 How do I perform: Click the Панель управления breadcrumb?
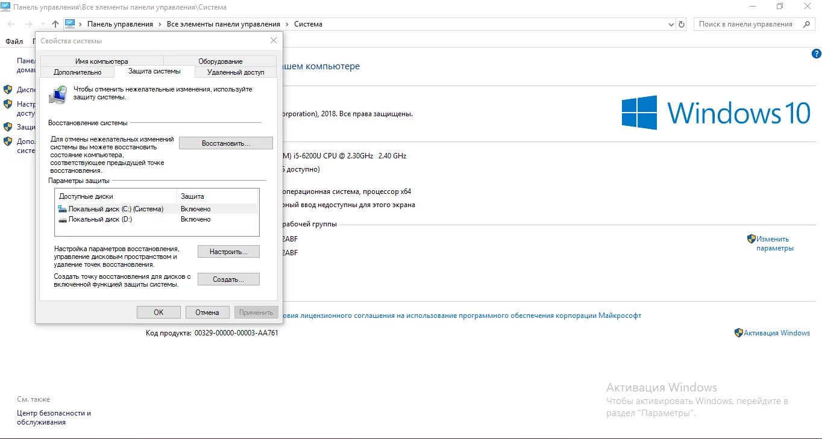pos(120,24)
